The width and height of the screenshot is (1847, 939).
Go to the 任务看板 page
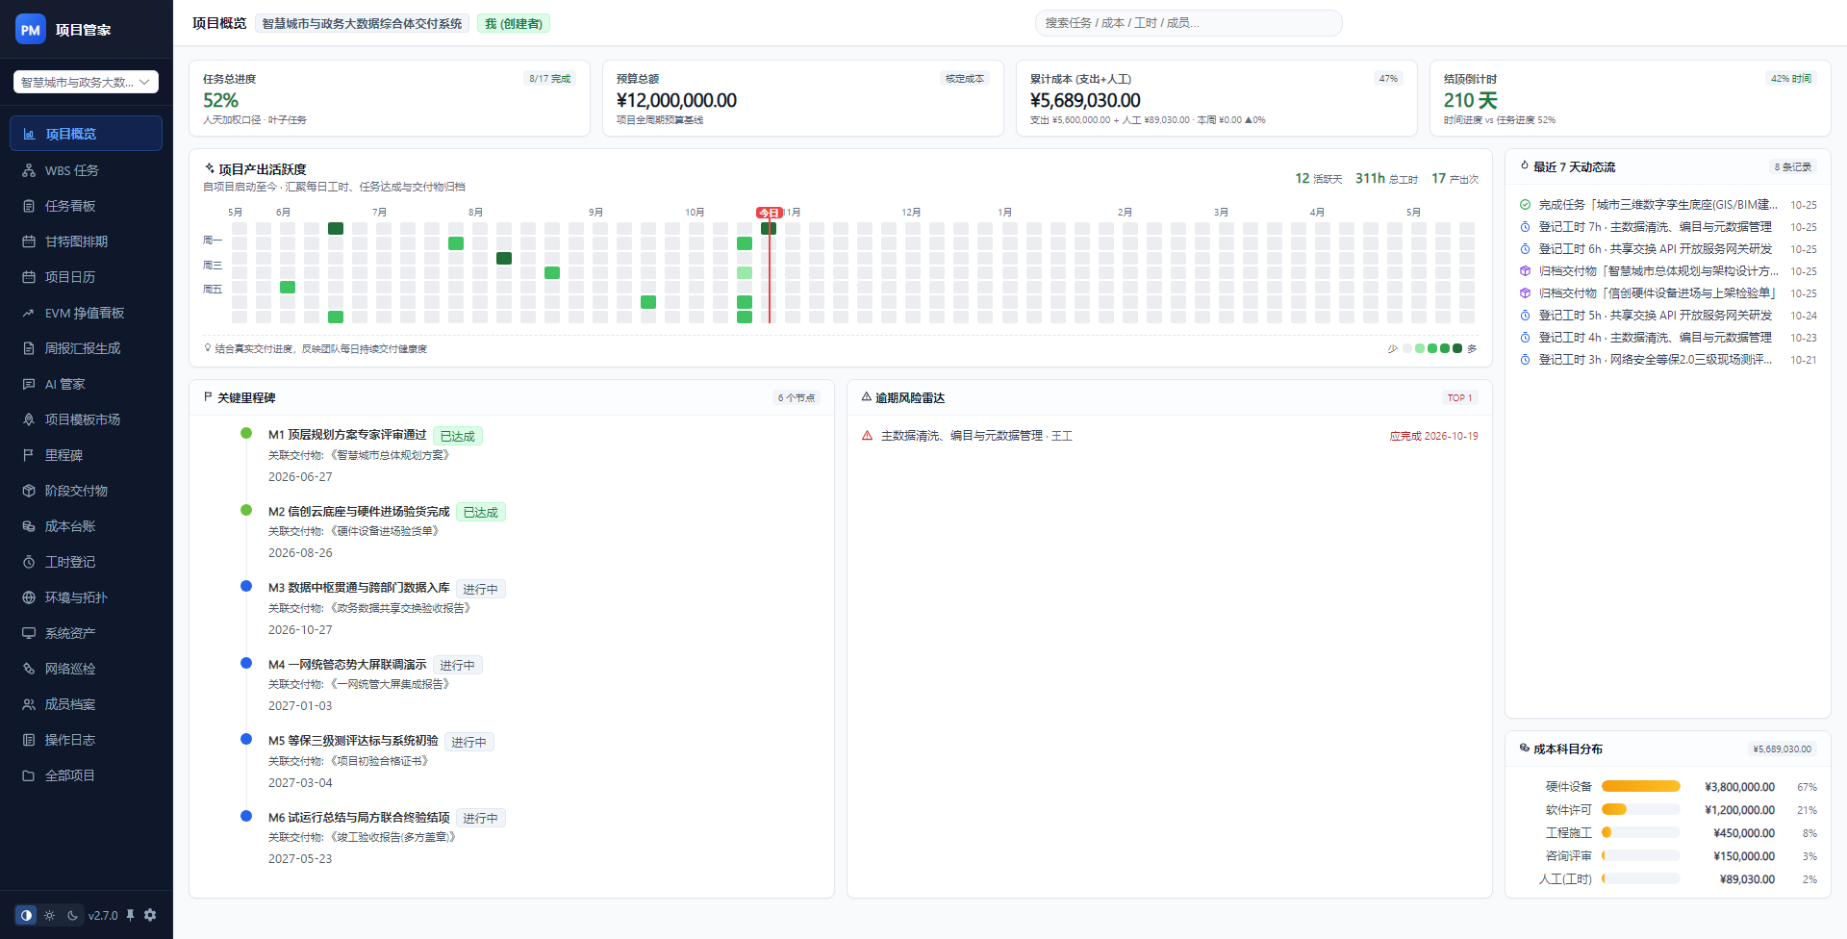(x=86, y=206)
